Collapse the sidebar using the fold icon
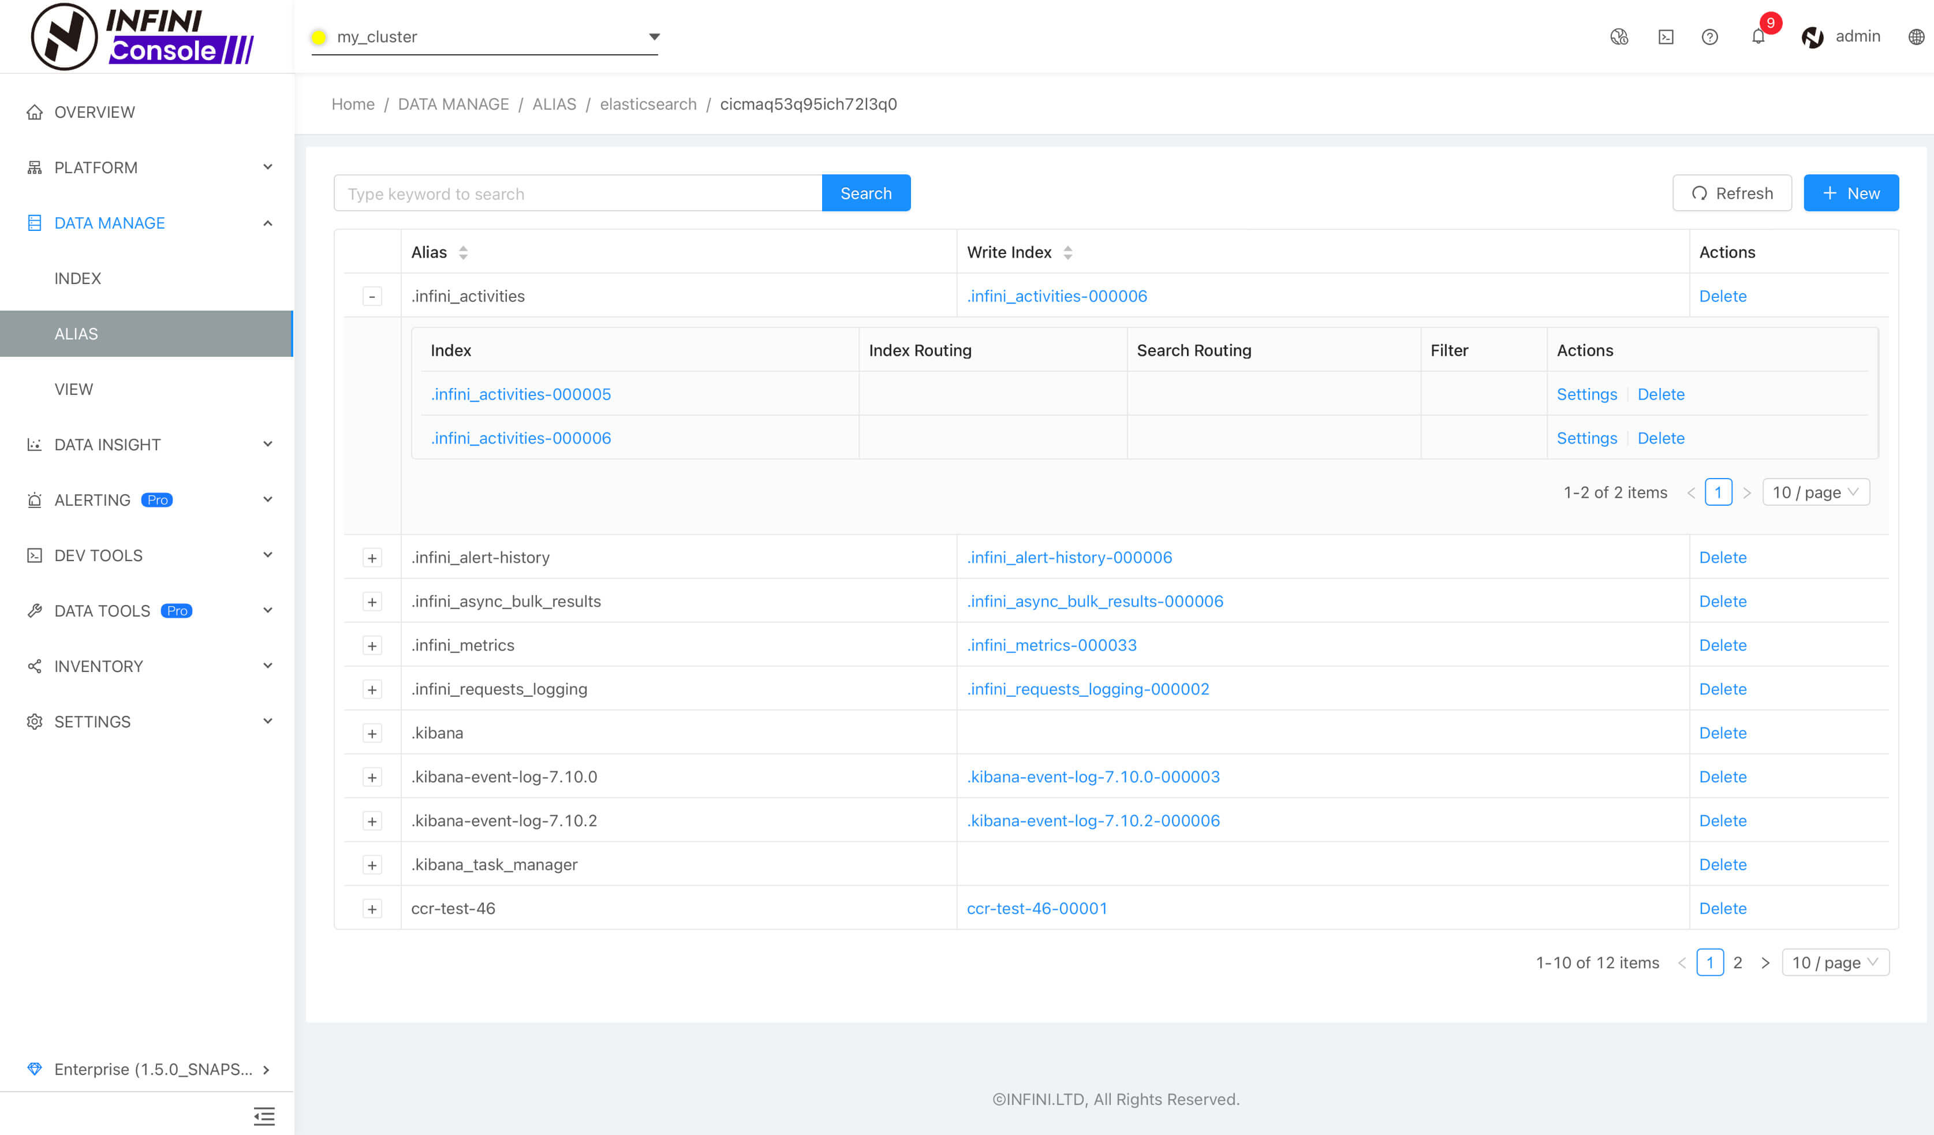 264,1116
